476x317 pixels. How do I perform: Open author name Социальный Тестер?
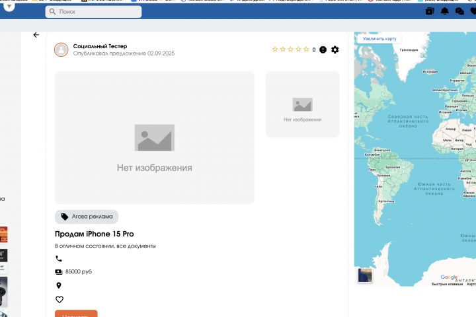100,46
